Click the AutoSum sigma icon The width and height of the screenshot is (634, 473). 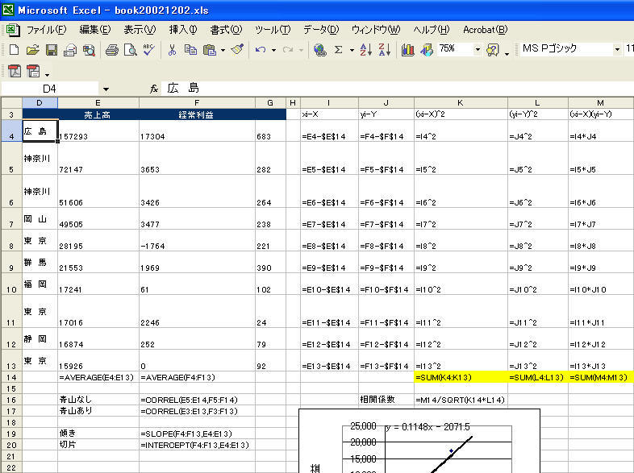coord(339,50)
